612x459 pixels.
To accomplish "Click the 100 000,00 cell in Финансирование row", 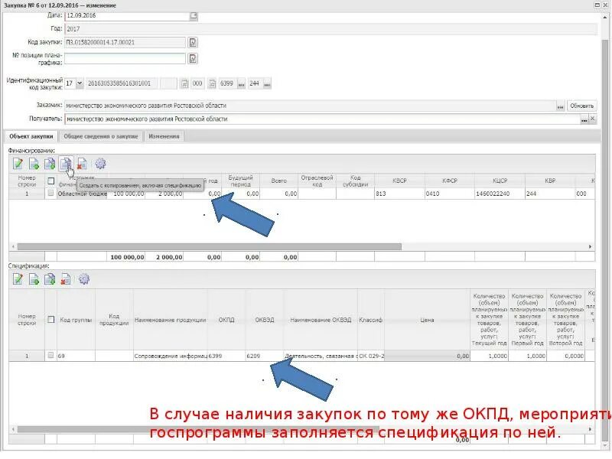I will click(125, 194).
